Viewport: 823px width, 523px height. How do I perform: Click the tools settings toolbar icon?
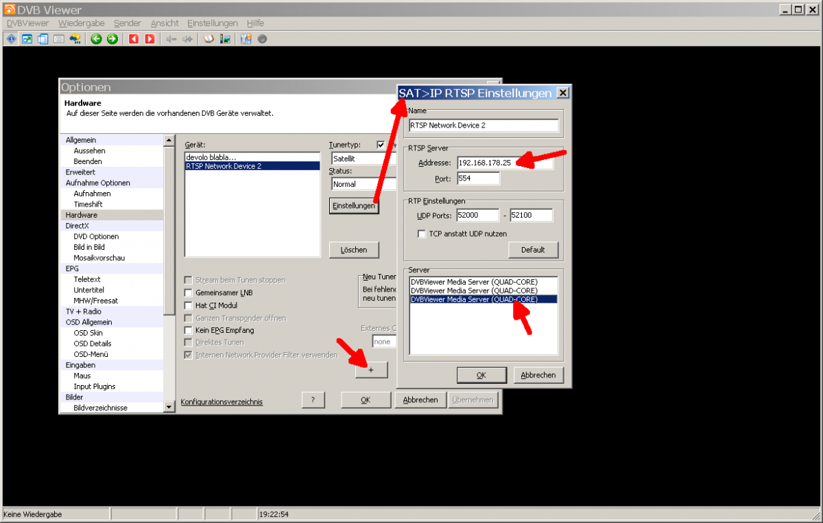pyautogui.click(x=246, y=39)
